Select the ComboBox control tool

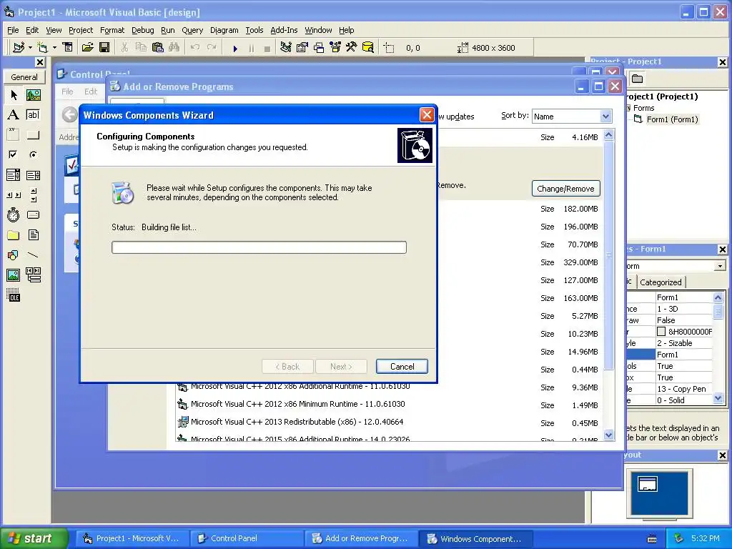[14, 175]
